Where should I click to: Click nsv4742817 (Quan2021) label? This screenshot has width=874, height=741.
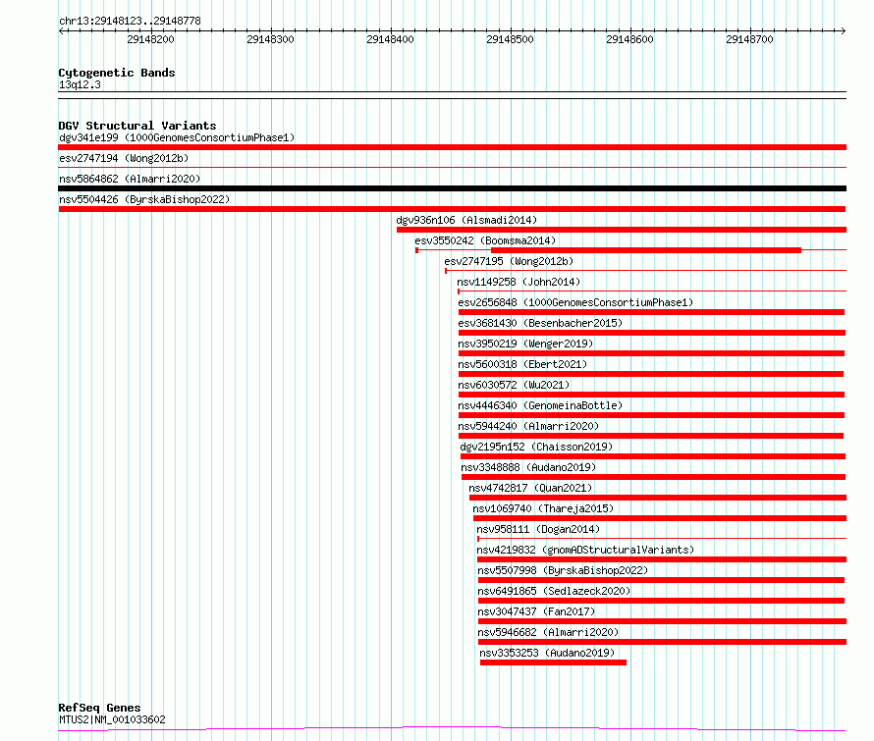pos(530,488)
